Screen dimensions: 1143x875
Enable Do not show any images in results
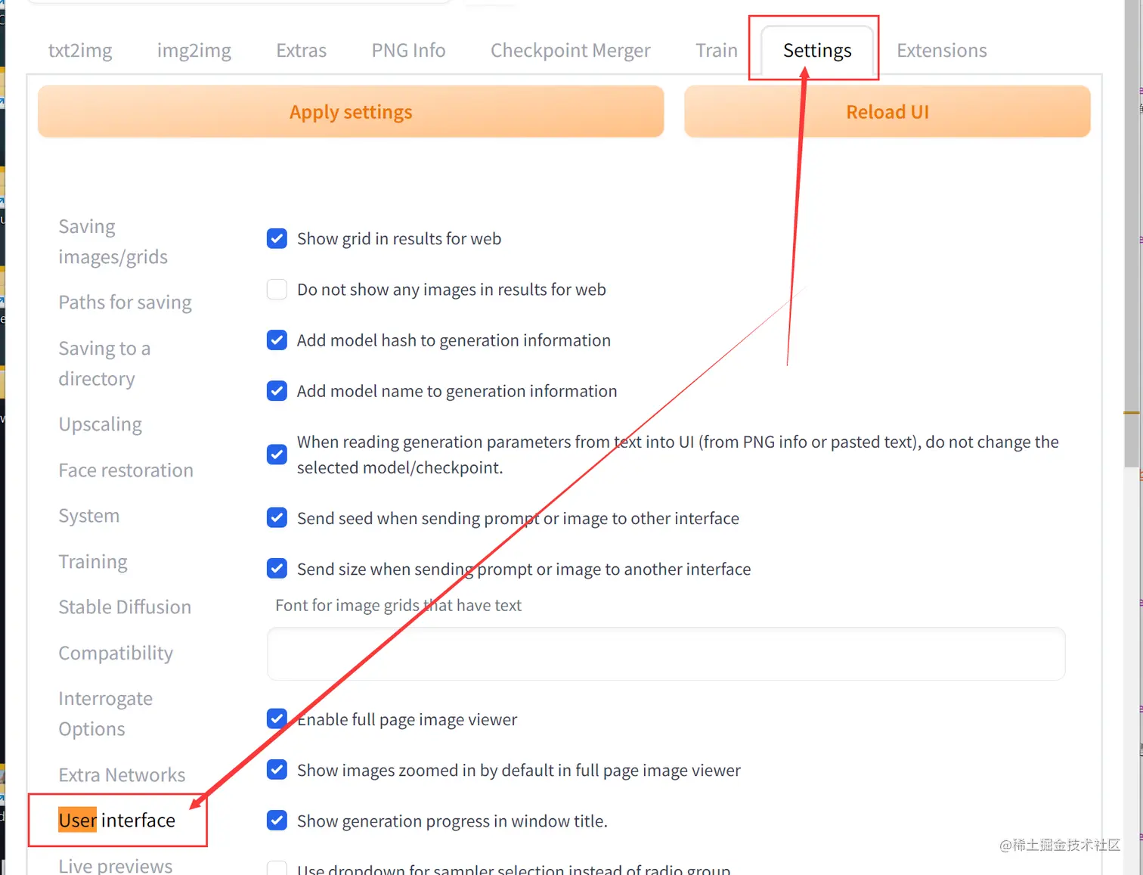(277, 289)
